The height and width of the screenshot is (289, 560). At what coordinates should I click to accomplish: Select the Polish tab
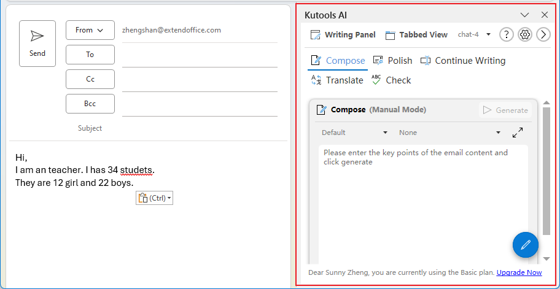(392, 61)
